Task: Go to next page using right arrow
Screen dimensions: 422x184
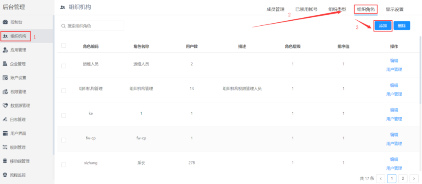Action: coord(414,179)
